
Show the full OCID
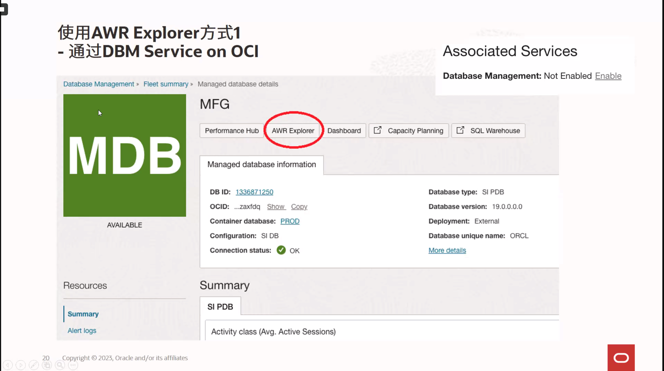click(276, 206)
